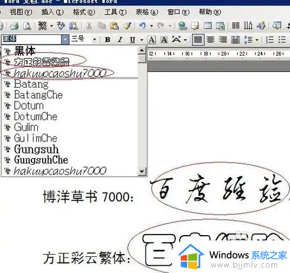Click the Insert Table icon
The image size is (290, 273).
pos(208,26)
